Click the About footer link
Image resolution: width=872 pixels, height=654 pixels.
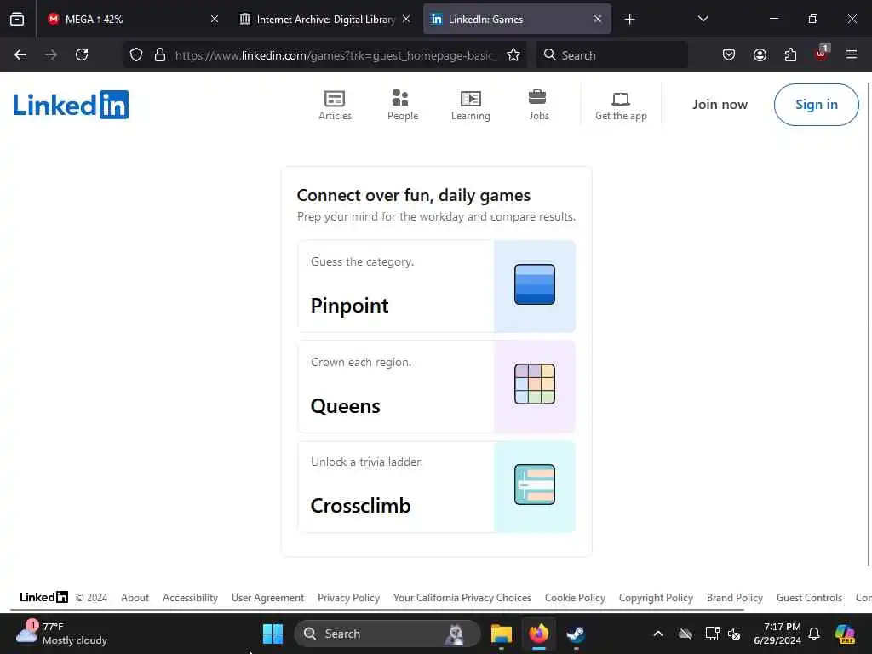coord(135,598)
